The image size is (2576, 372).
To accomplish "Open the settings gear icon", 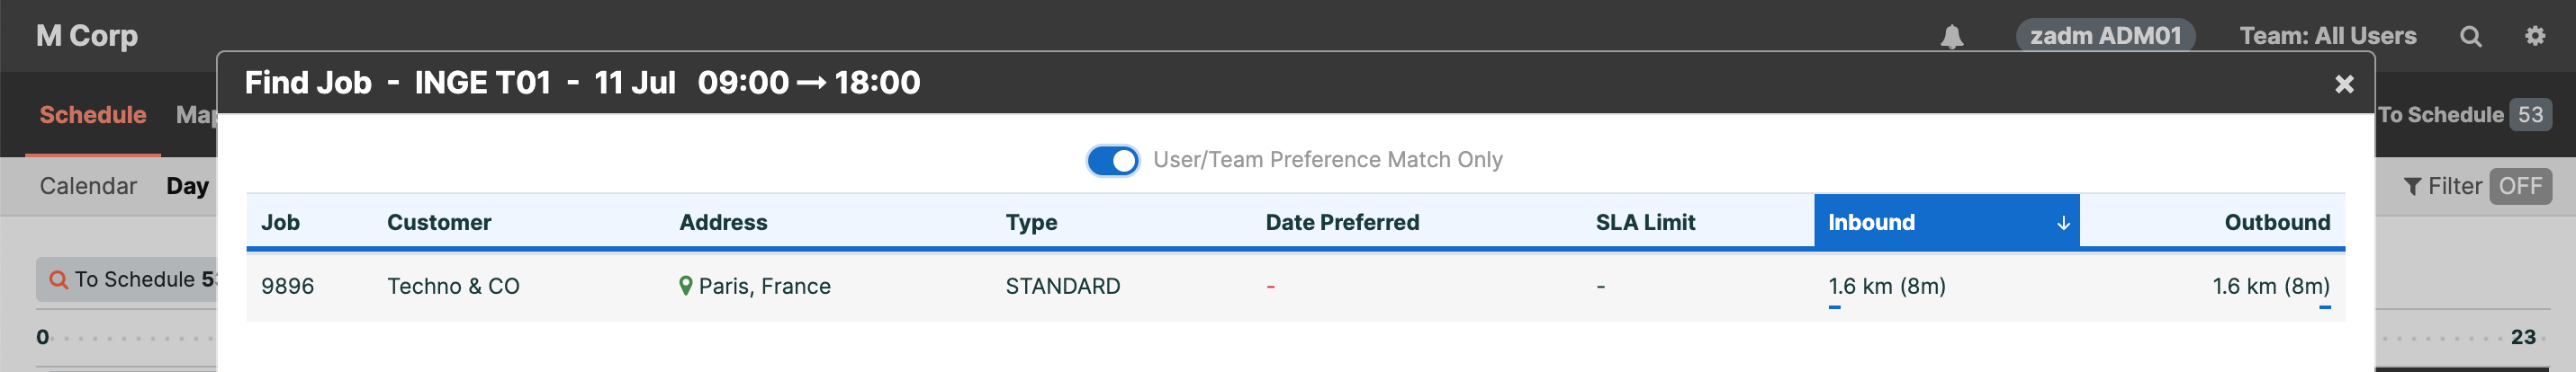I will (x=2534, y=36).
